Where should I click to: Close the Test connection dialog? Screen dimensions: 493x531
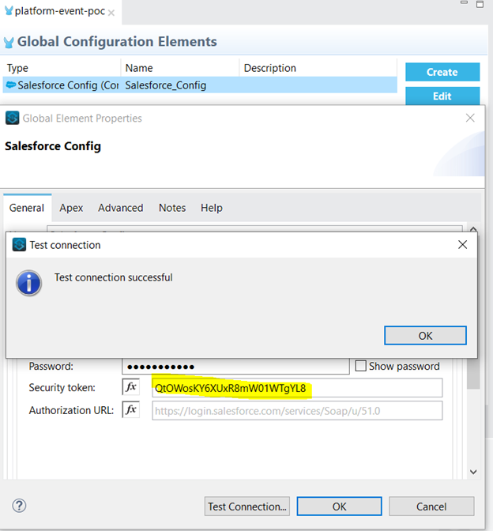[x=462, y=244]
